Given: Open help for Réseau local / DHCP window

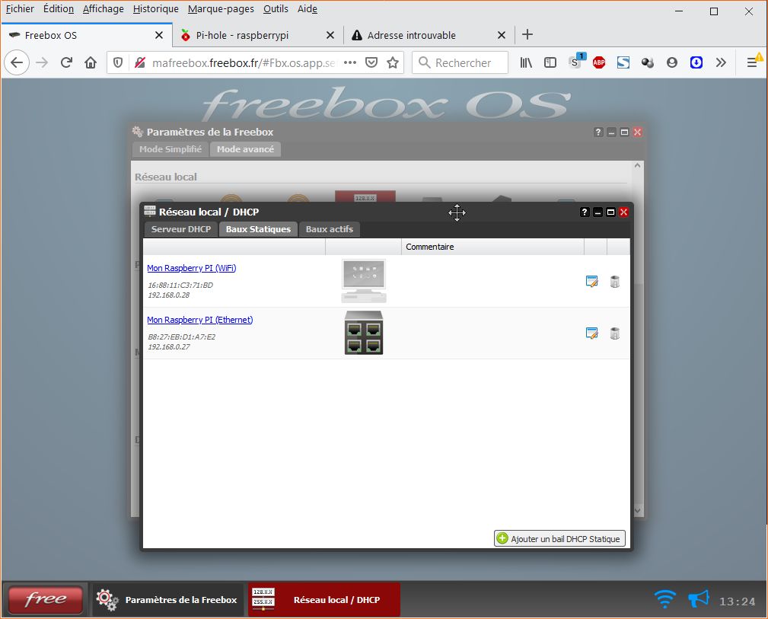Looking at the screenshot, I should pos(585,212).
